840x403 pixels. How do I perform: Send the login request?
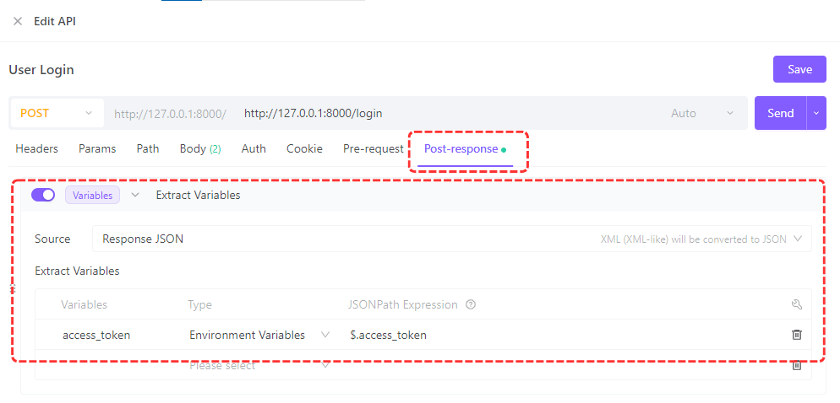(781, 113)
